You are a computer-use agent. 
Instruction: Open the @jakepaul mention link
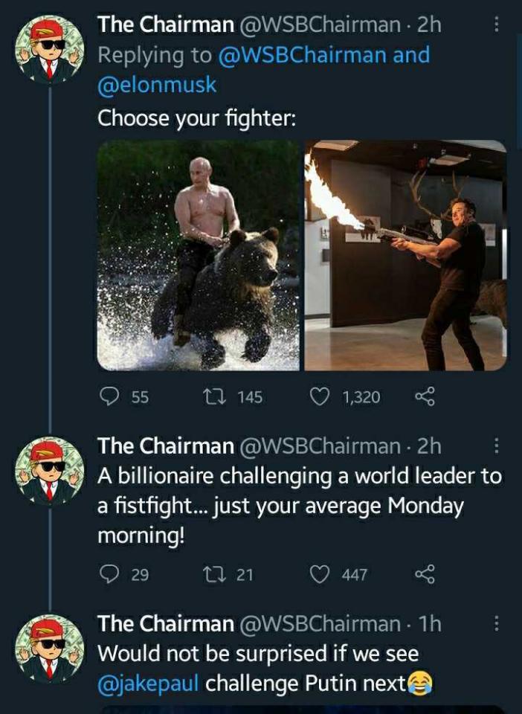click(x=149, y=683)
